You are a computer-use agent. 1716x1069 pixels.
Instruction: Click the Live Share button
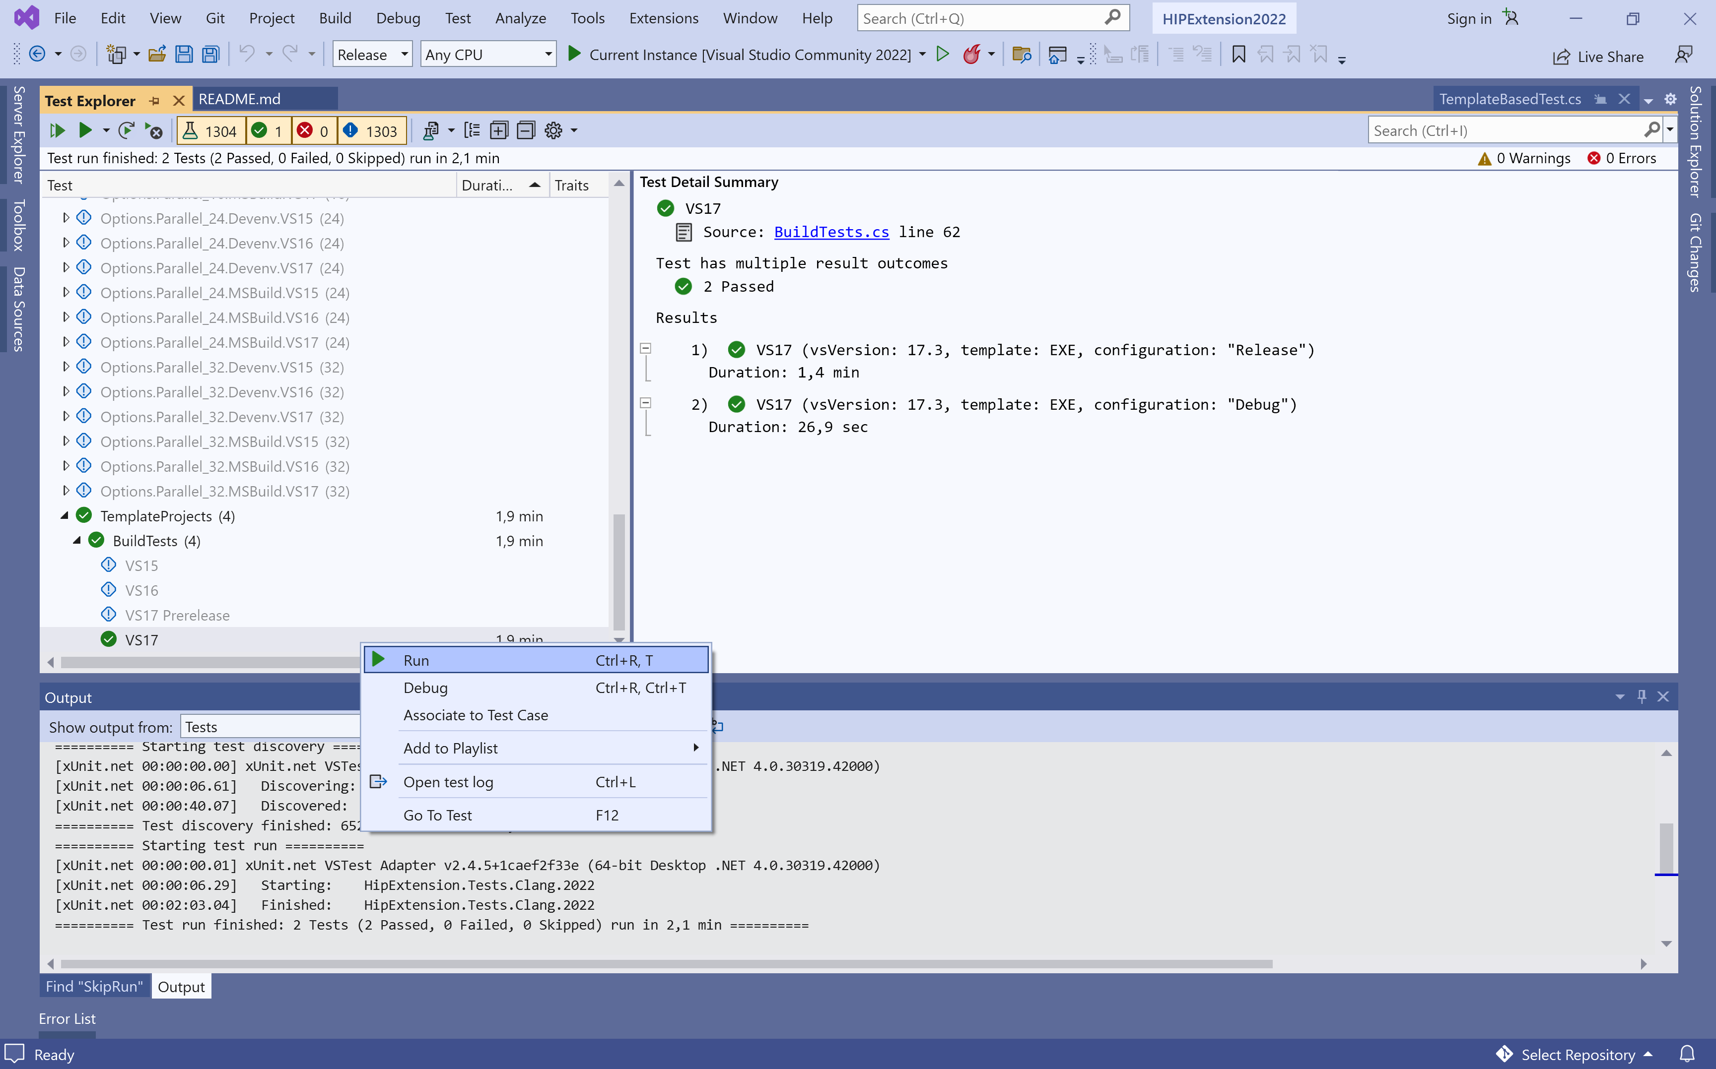(1598, 57)
